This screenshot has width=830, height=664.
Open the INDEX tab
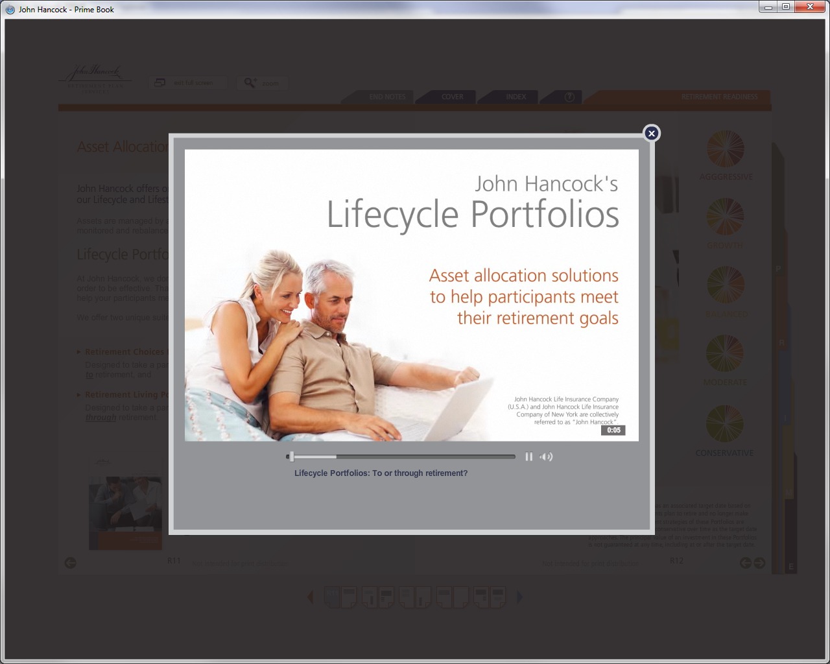pyautogui.click(x=516, y=97)
